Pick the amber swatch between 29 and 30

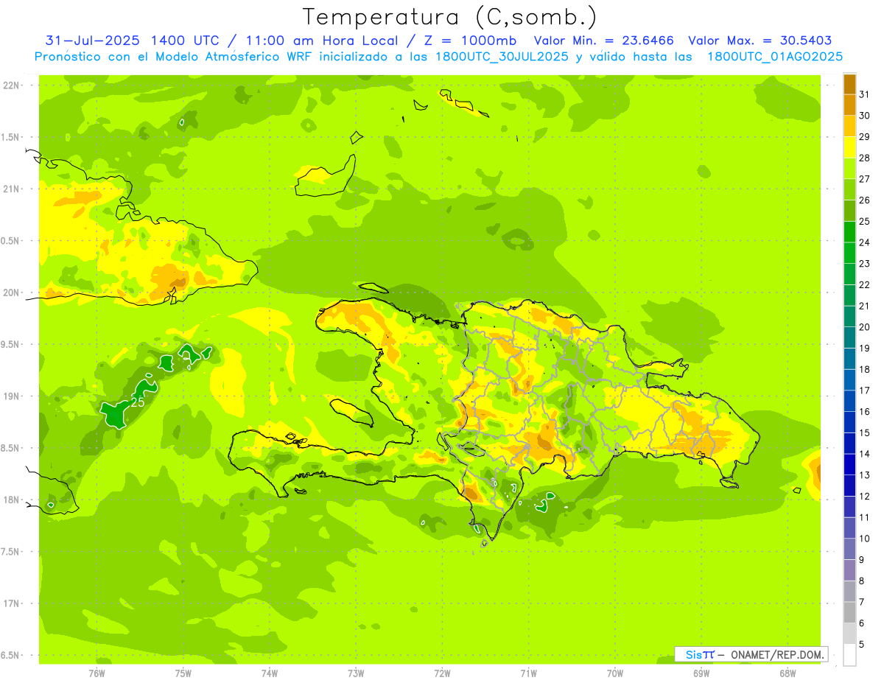click(x=850, y=126)
